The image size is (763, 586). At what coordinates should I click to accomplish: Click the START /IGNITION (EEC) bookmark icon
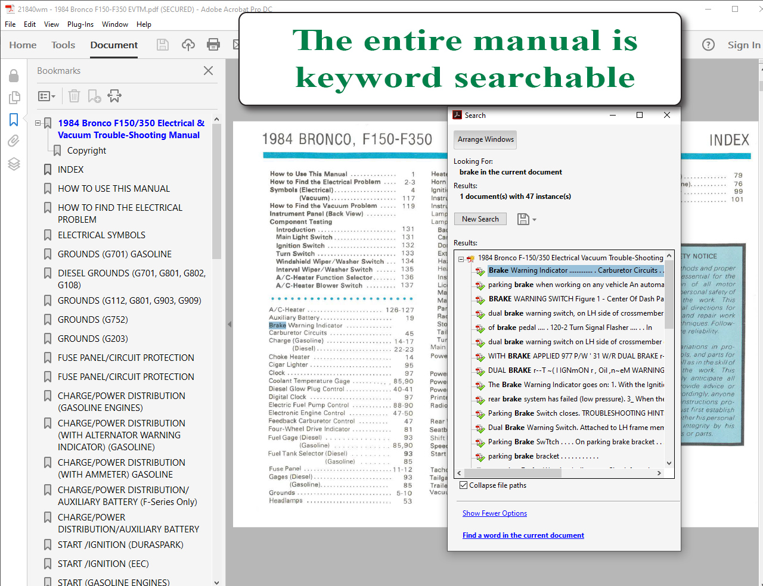pos(48,564)
